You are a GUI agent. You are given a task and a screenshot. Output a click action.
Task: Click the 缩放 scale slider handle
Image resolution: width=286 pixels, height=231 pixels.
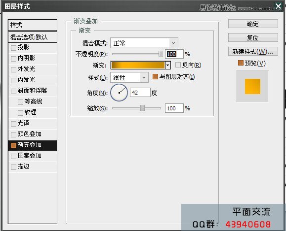142,108
